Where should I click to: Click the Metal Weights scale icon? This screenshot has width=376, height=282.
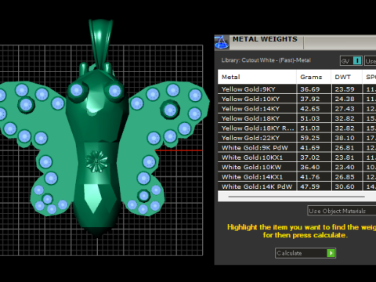[x=222, y=42]
